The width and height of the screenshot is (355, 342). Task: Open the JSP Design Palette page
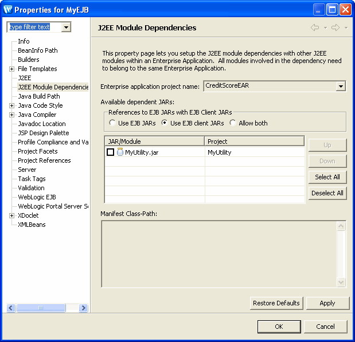coord(44,133)
